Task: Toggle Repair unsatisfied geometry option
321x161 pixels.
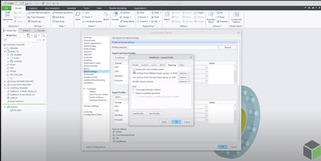Action: (133, 93)
